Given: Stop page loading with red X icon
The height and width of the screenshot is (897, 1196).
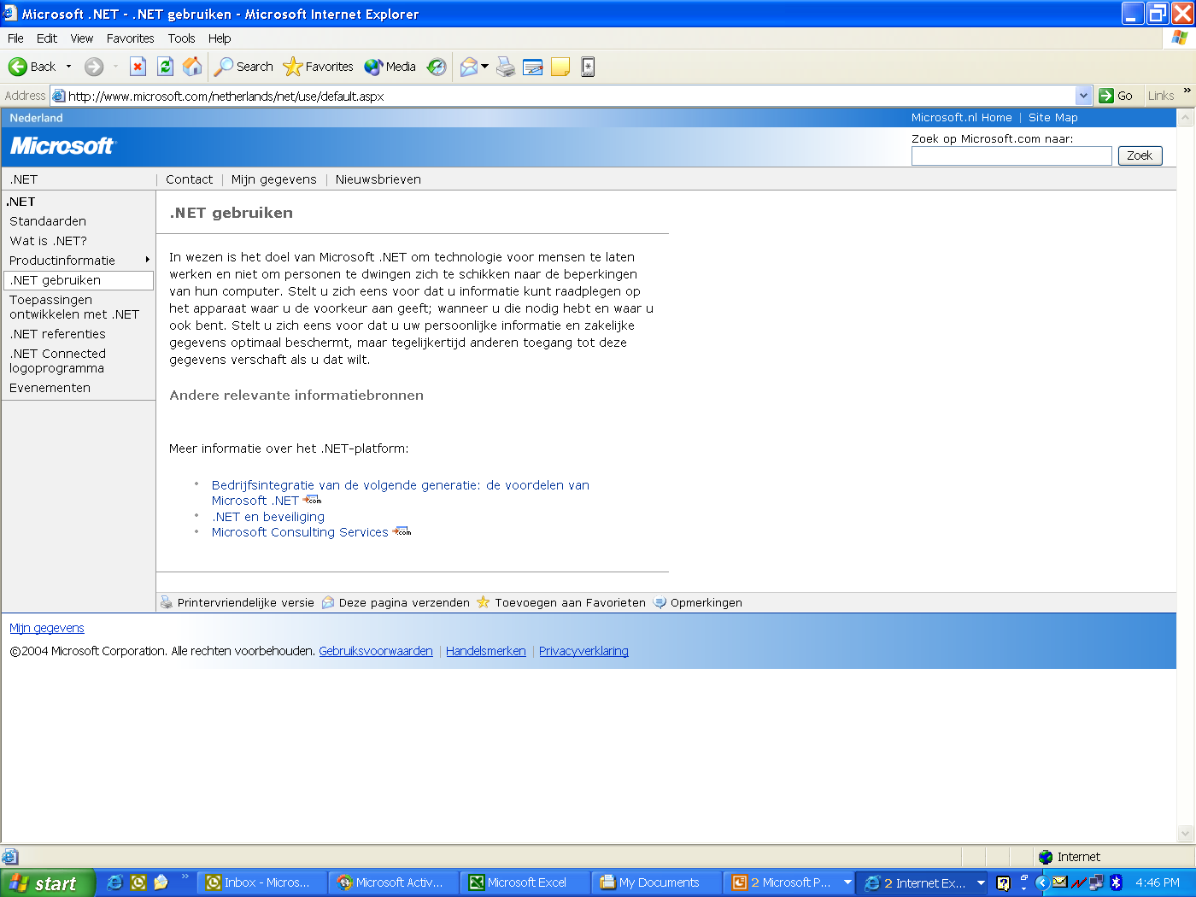Looking at the screenshot, I should (138, 67).
